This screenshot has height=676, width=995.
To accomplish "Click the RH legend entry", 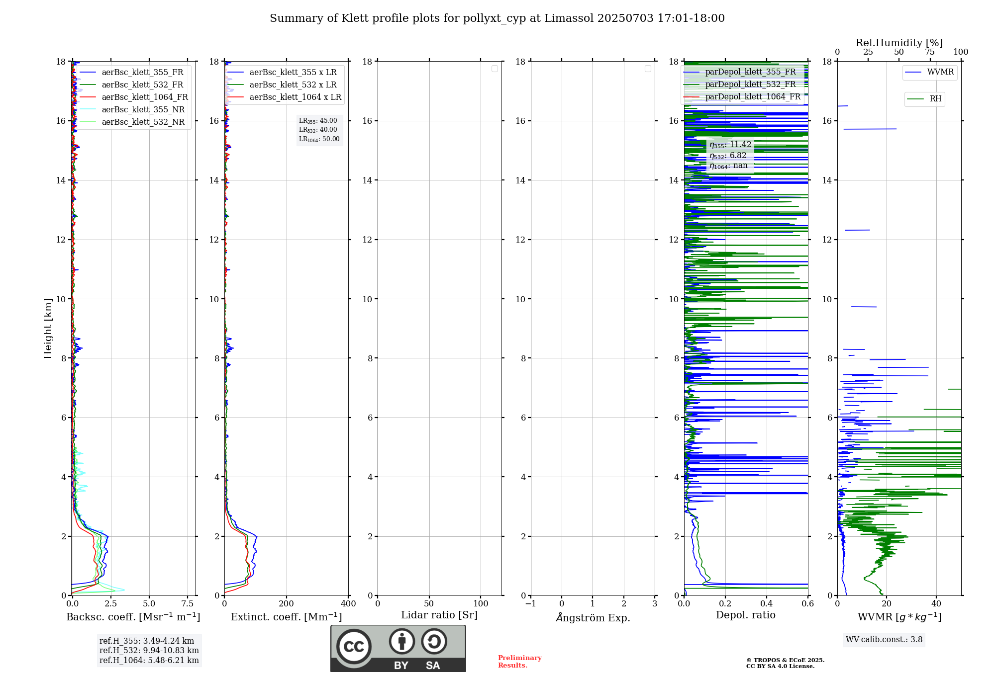I will click(x=924, y=99).
